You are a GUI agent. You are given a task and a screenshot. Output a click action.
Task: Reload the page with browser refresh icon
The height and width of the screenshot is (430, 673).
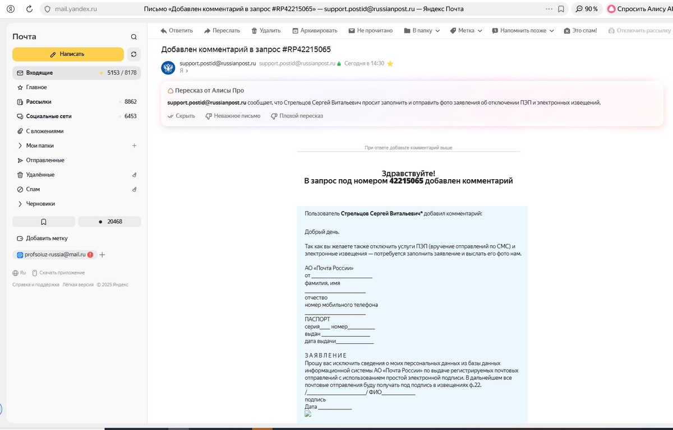click(29, 9)
